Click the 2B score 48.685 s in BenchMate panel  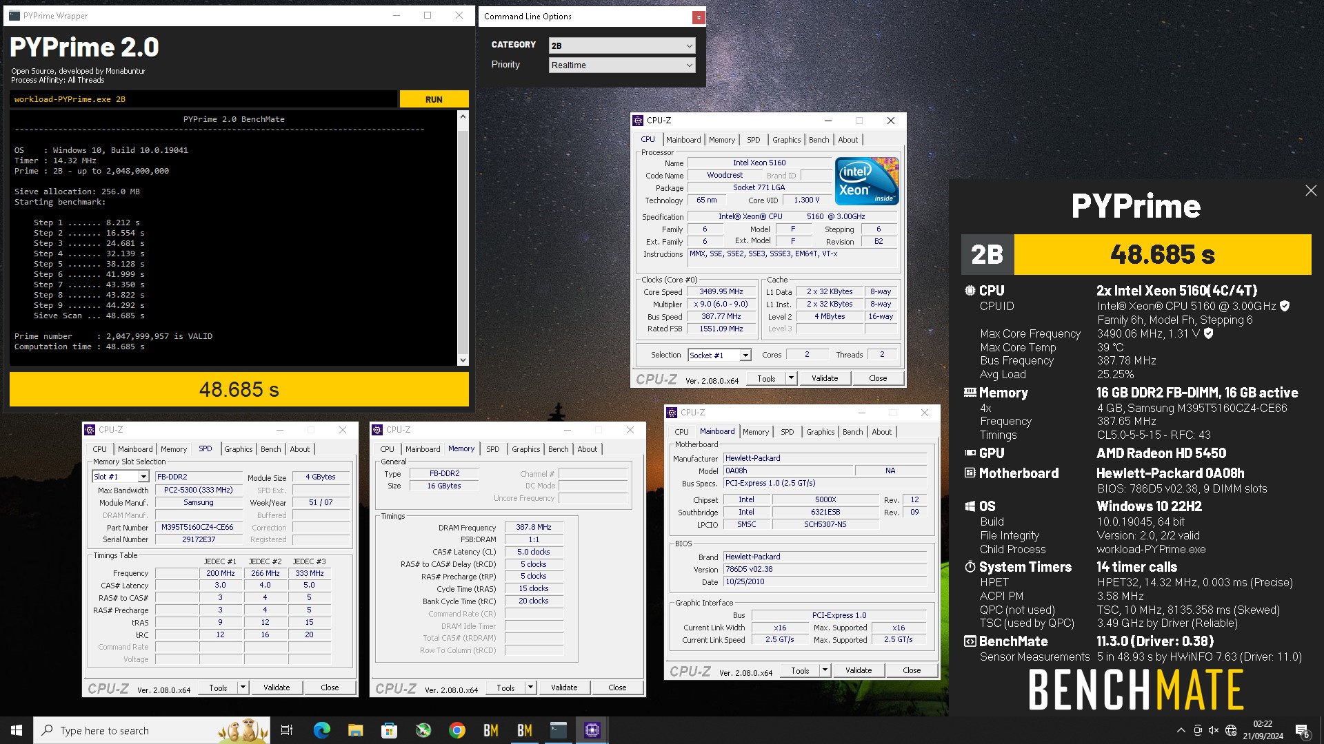[x=1163, y=255]
